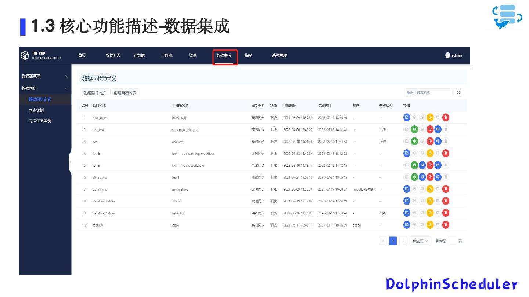Open the 系统管理 top menu
The width and height of the screenshot is (529, 297).
279,55
